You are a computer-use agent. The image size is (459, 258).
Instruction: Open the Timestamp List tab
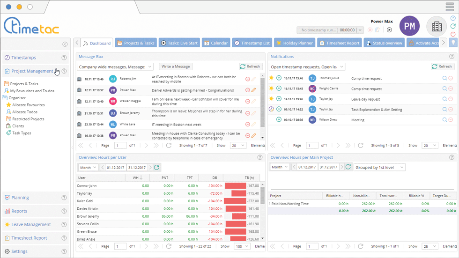tap(252, 43)
